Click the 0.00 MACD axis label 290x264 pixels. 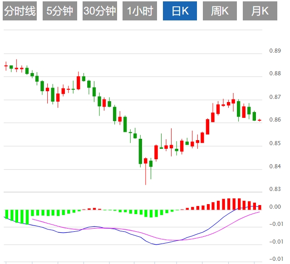tap(275, 207)
